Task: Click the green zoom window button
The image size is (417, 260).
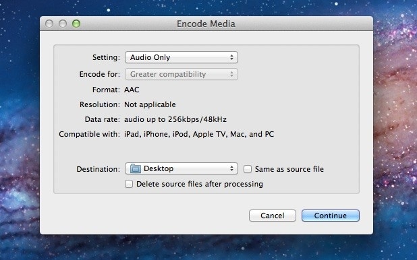Action: click(x=76, y=24)
